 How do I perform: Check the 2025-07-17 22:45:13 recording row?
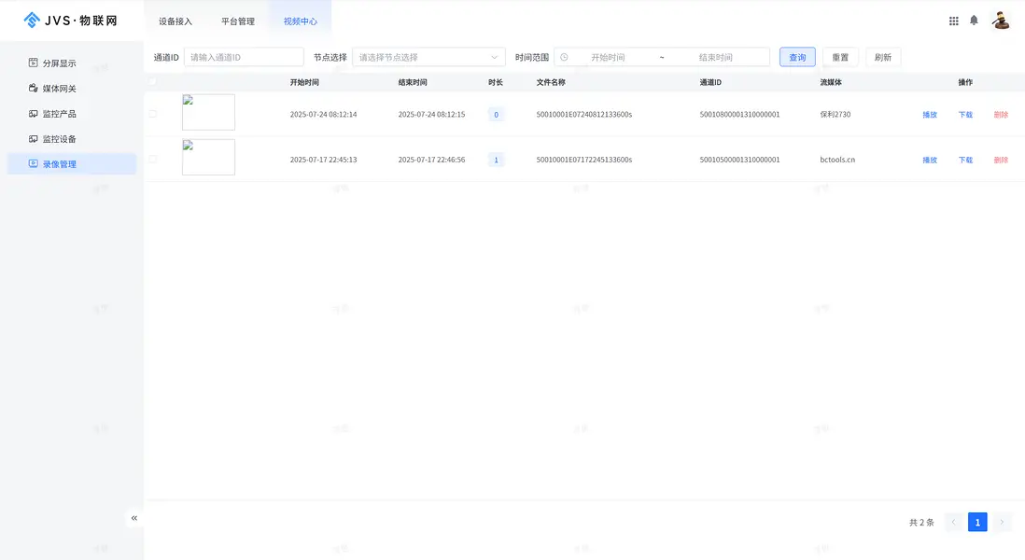pyautogui.click(x=152, y=159)
